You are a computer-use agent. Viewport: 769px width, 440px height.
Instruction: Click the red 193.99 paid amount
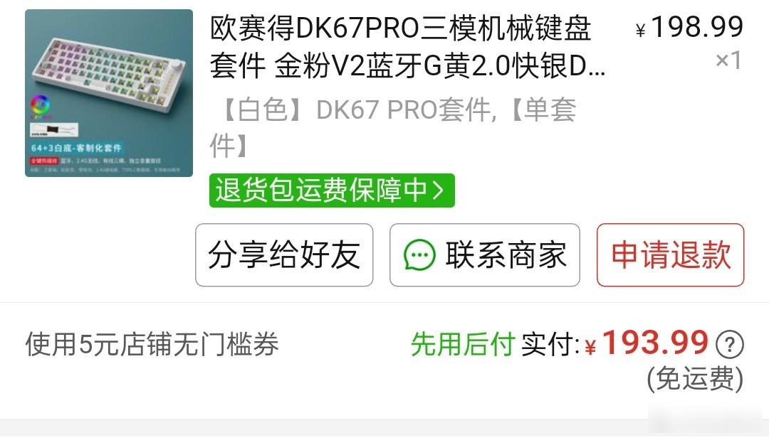tap(656, 342)
